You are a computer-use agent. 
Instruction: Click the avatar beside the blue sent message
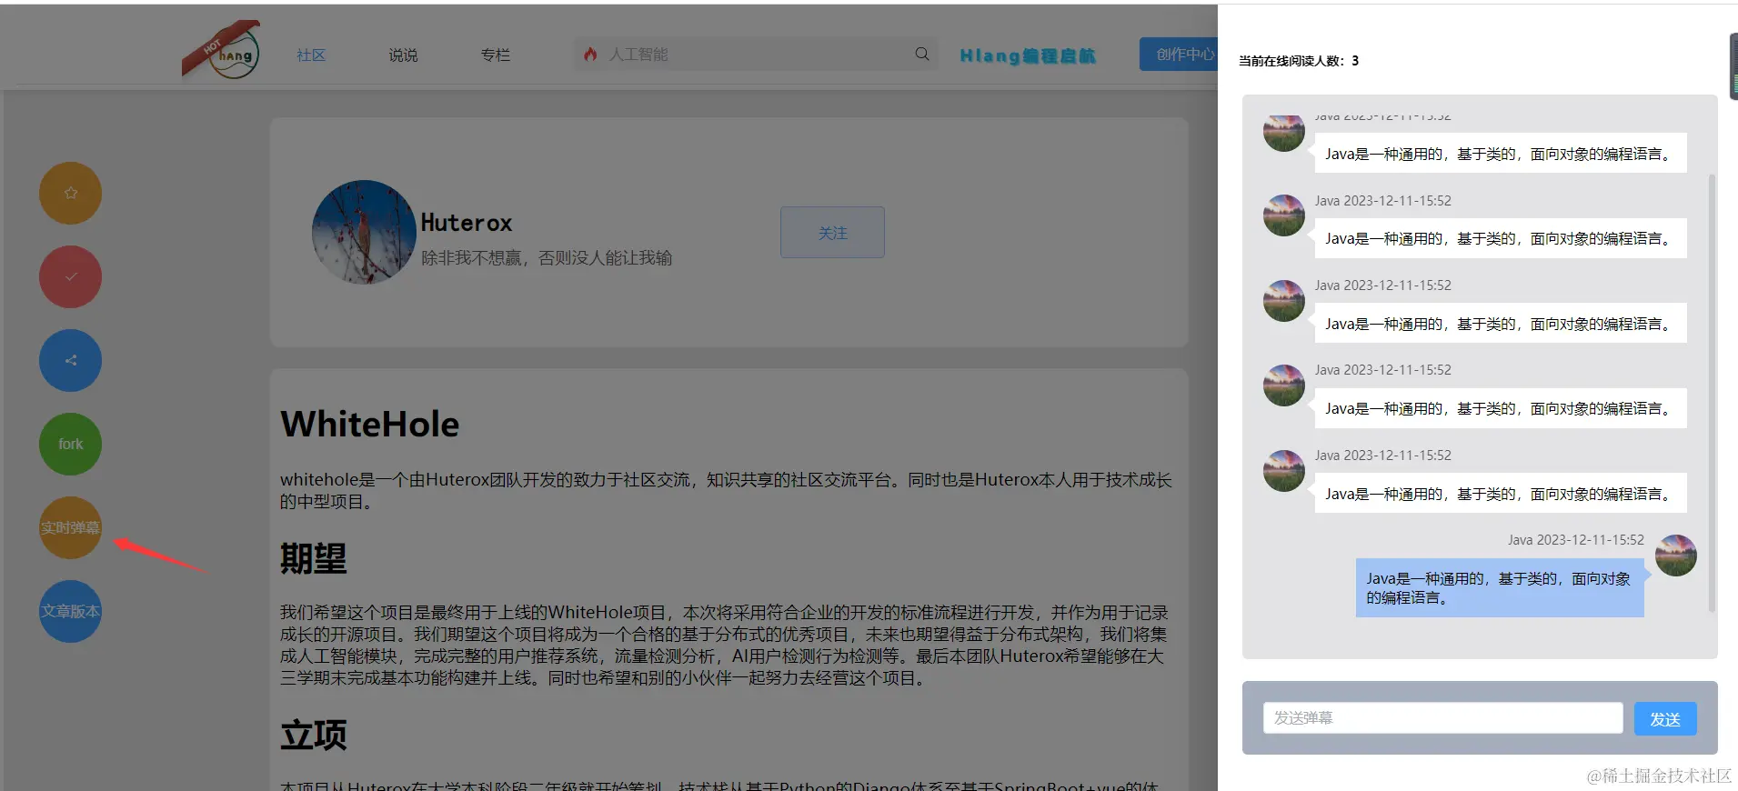(1675, 556)
